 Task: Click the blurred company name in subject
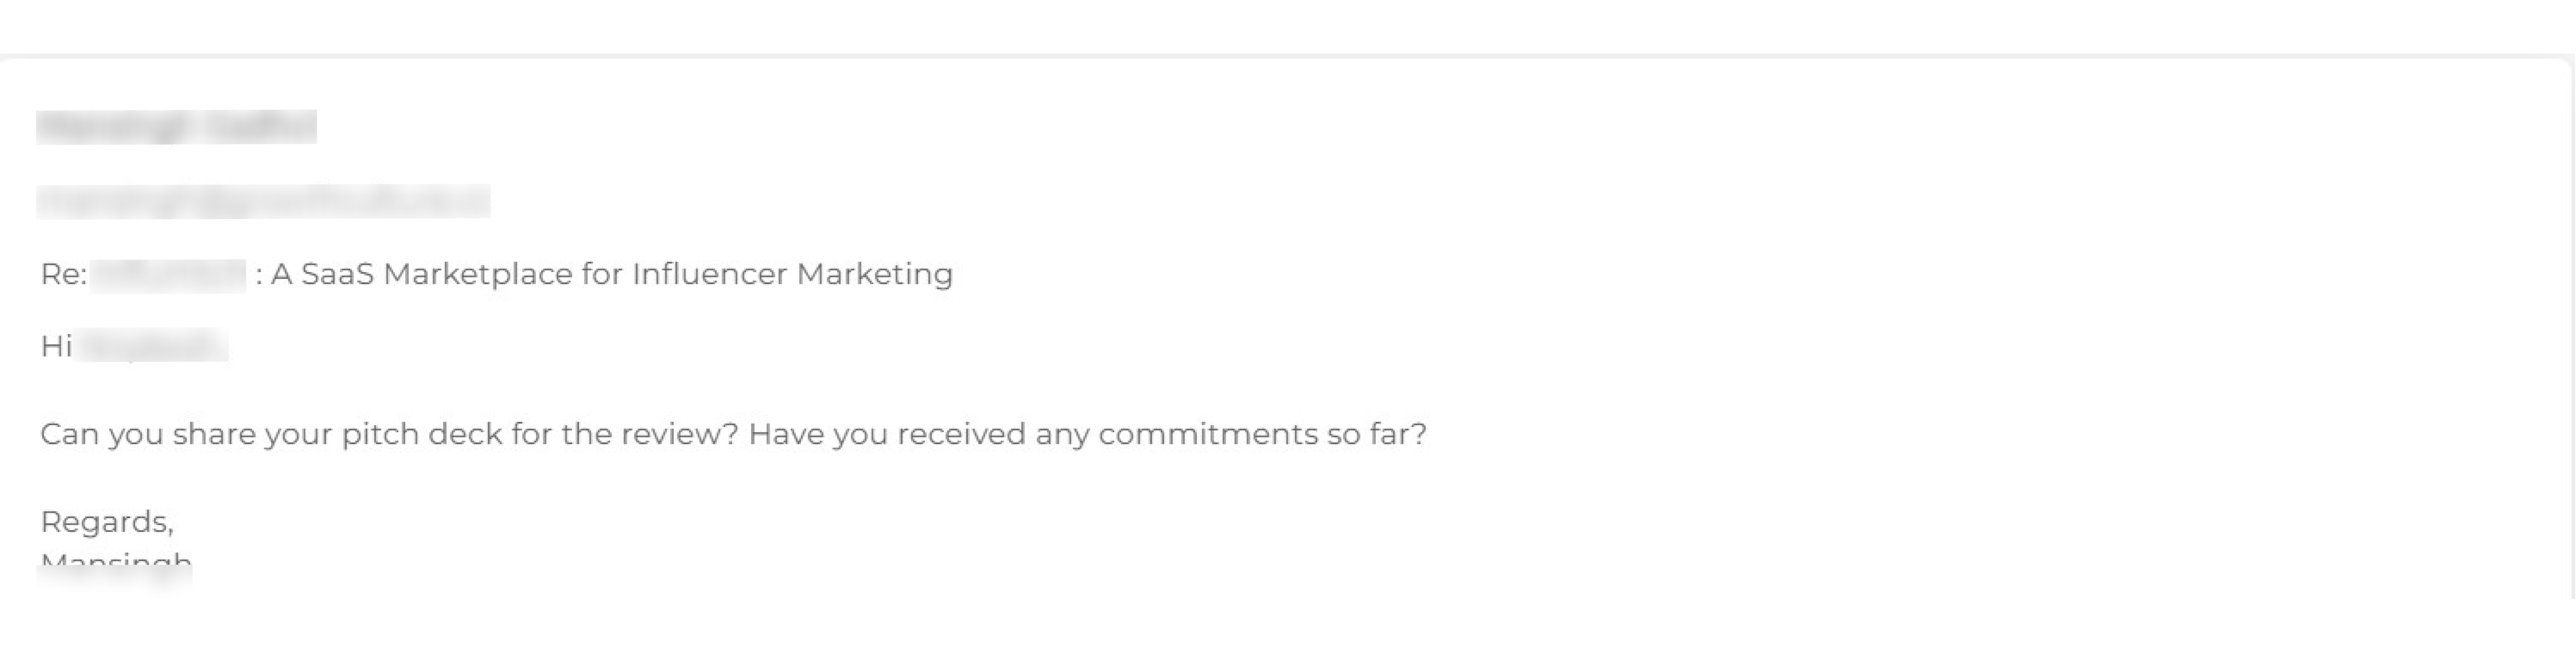168,275
